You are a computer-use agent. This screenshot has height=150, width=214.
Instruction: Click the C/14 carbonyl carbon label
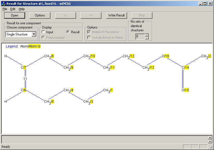pos(185,68)
